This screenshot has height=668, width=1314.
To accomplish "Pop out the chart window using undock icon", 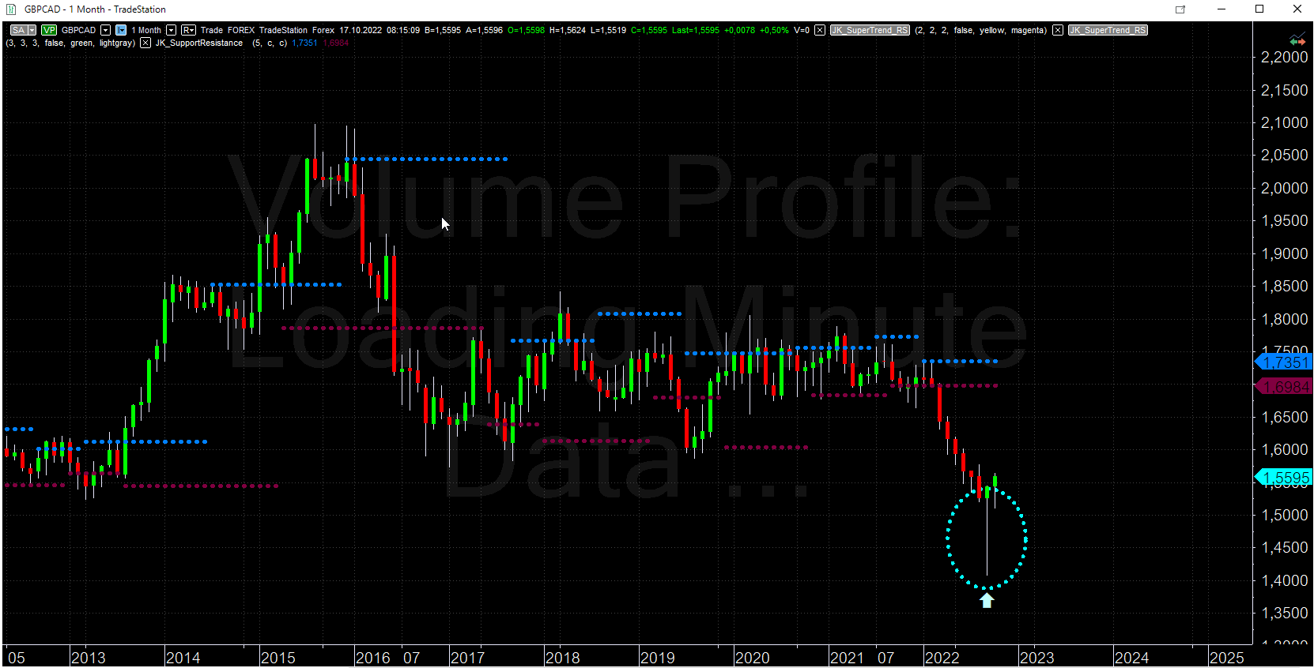I will tap(1180, 9).
